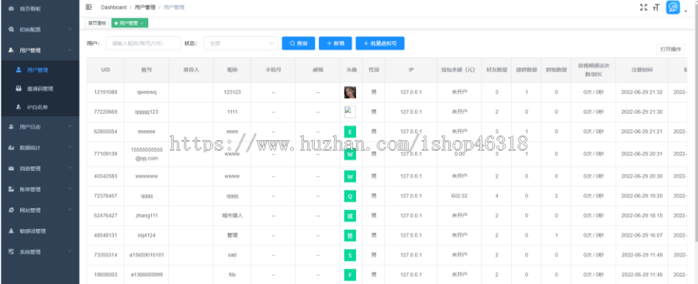Open the 首页看板 sidebar menu item
The image size is (698, 284).
[x=40, y=9]
